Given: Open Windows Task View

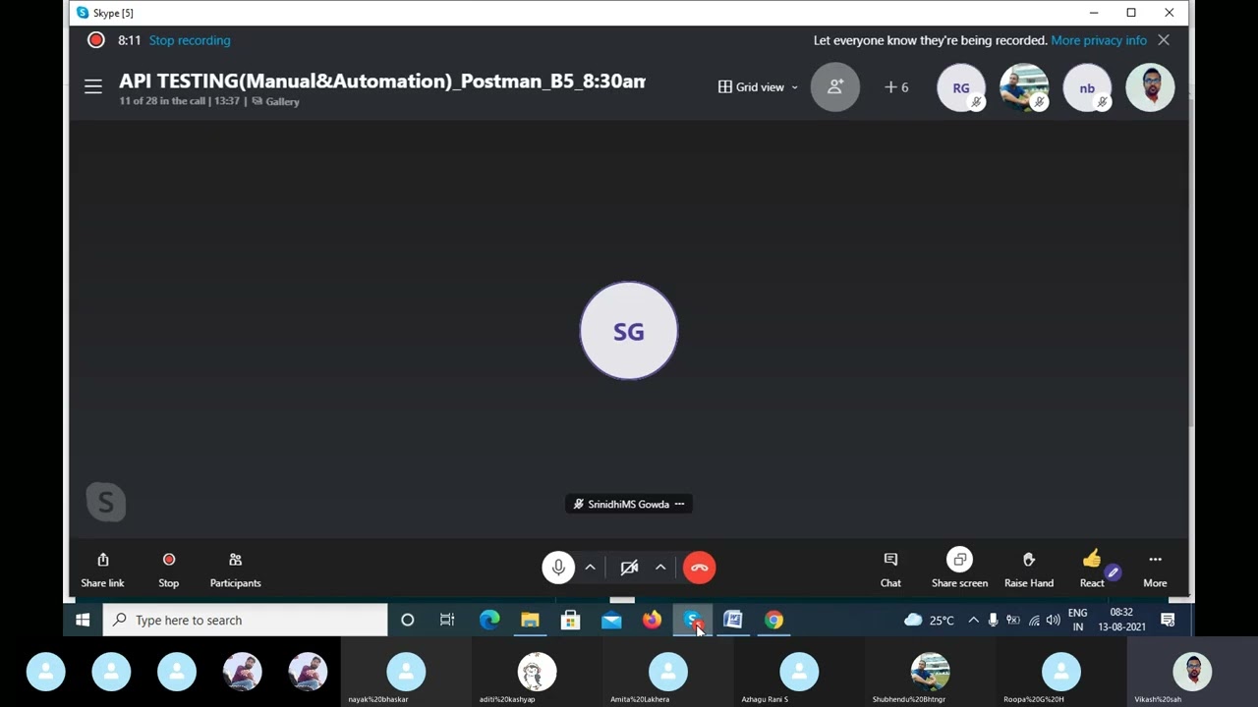Looking at the screenshot, I should click(447, 620).
